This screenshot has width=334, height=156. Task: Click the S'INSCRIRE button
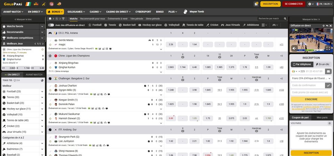tap(311, 99)
